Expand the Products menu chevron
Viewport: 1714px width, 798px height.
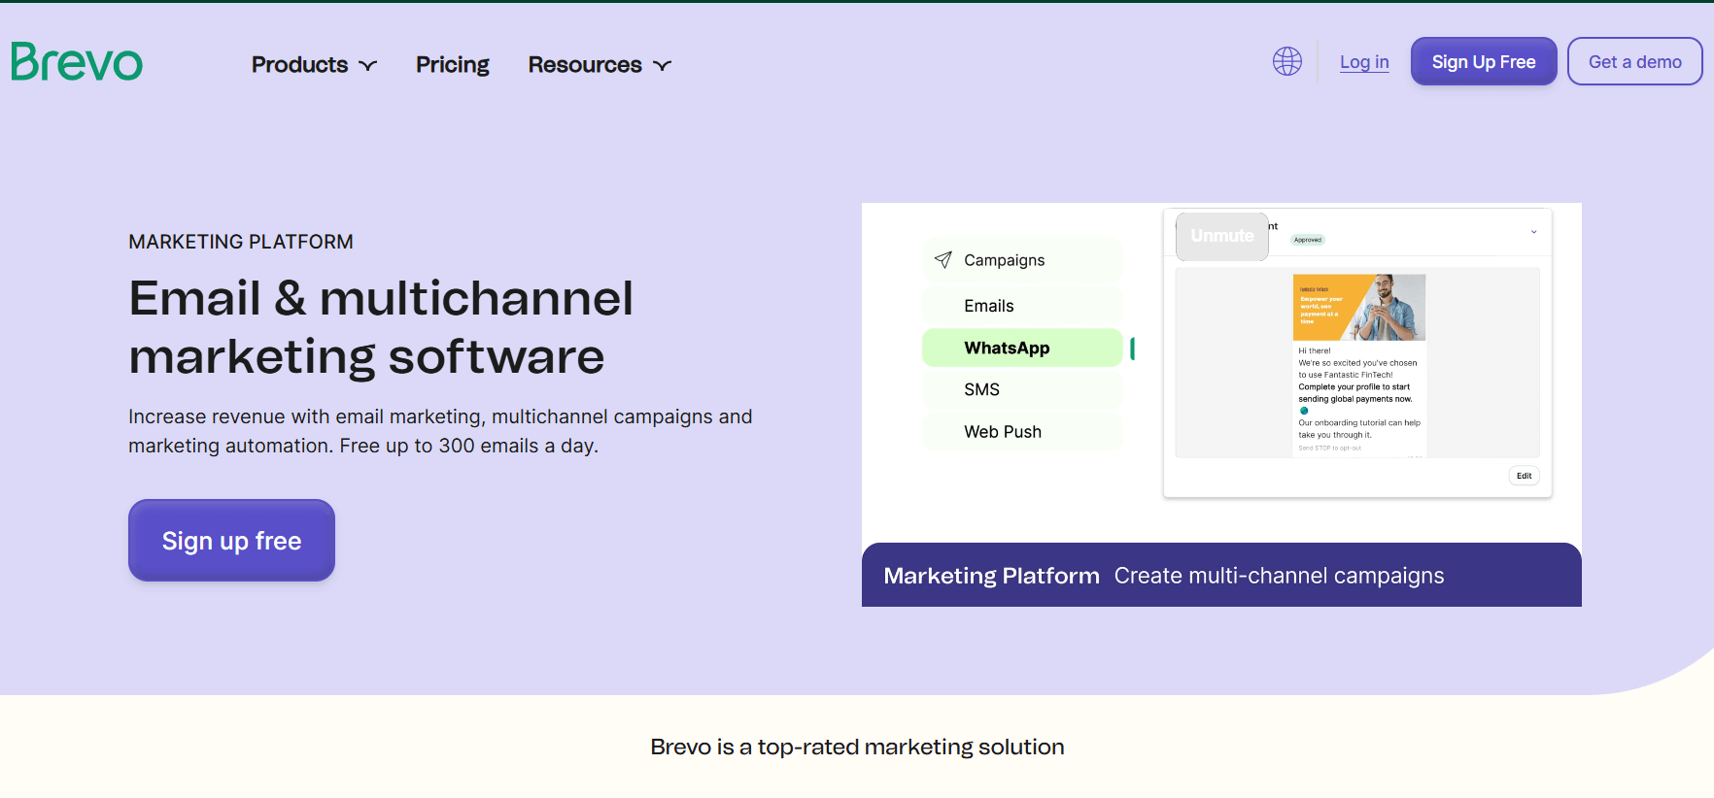point(368,65)
